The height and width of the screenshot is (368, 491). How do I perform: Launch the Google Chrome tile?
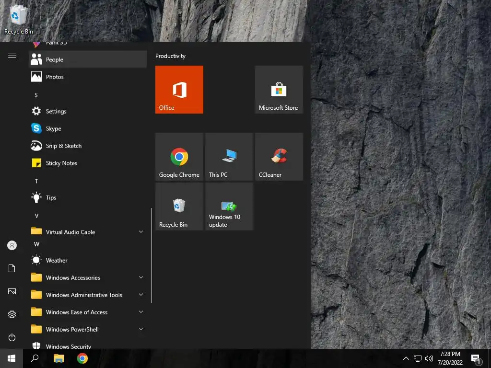coord(179,157)
